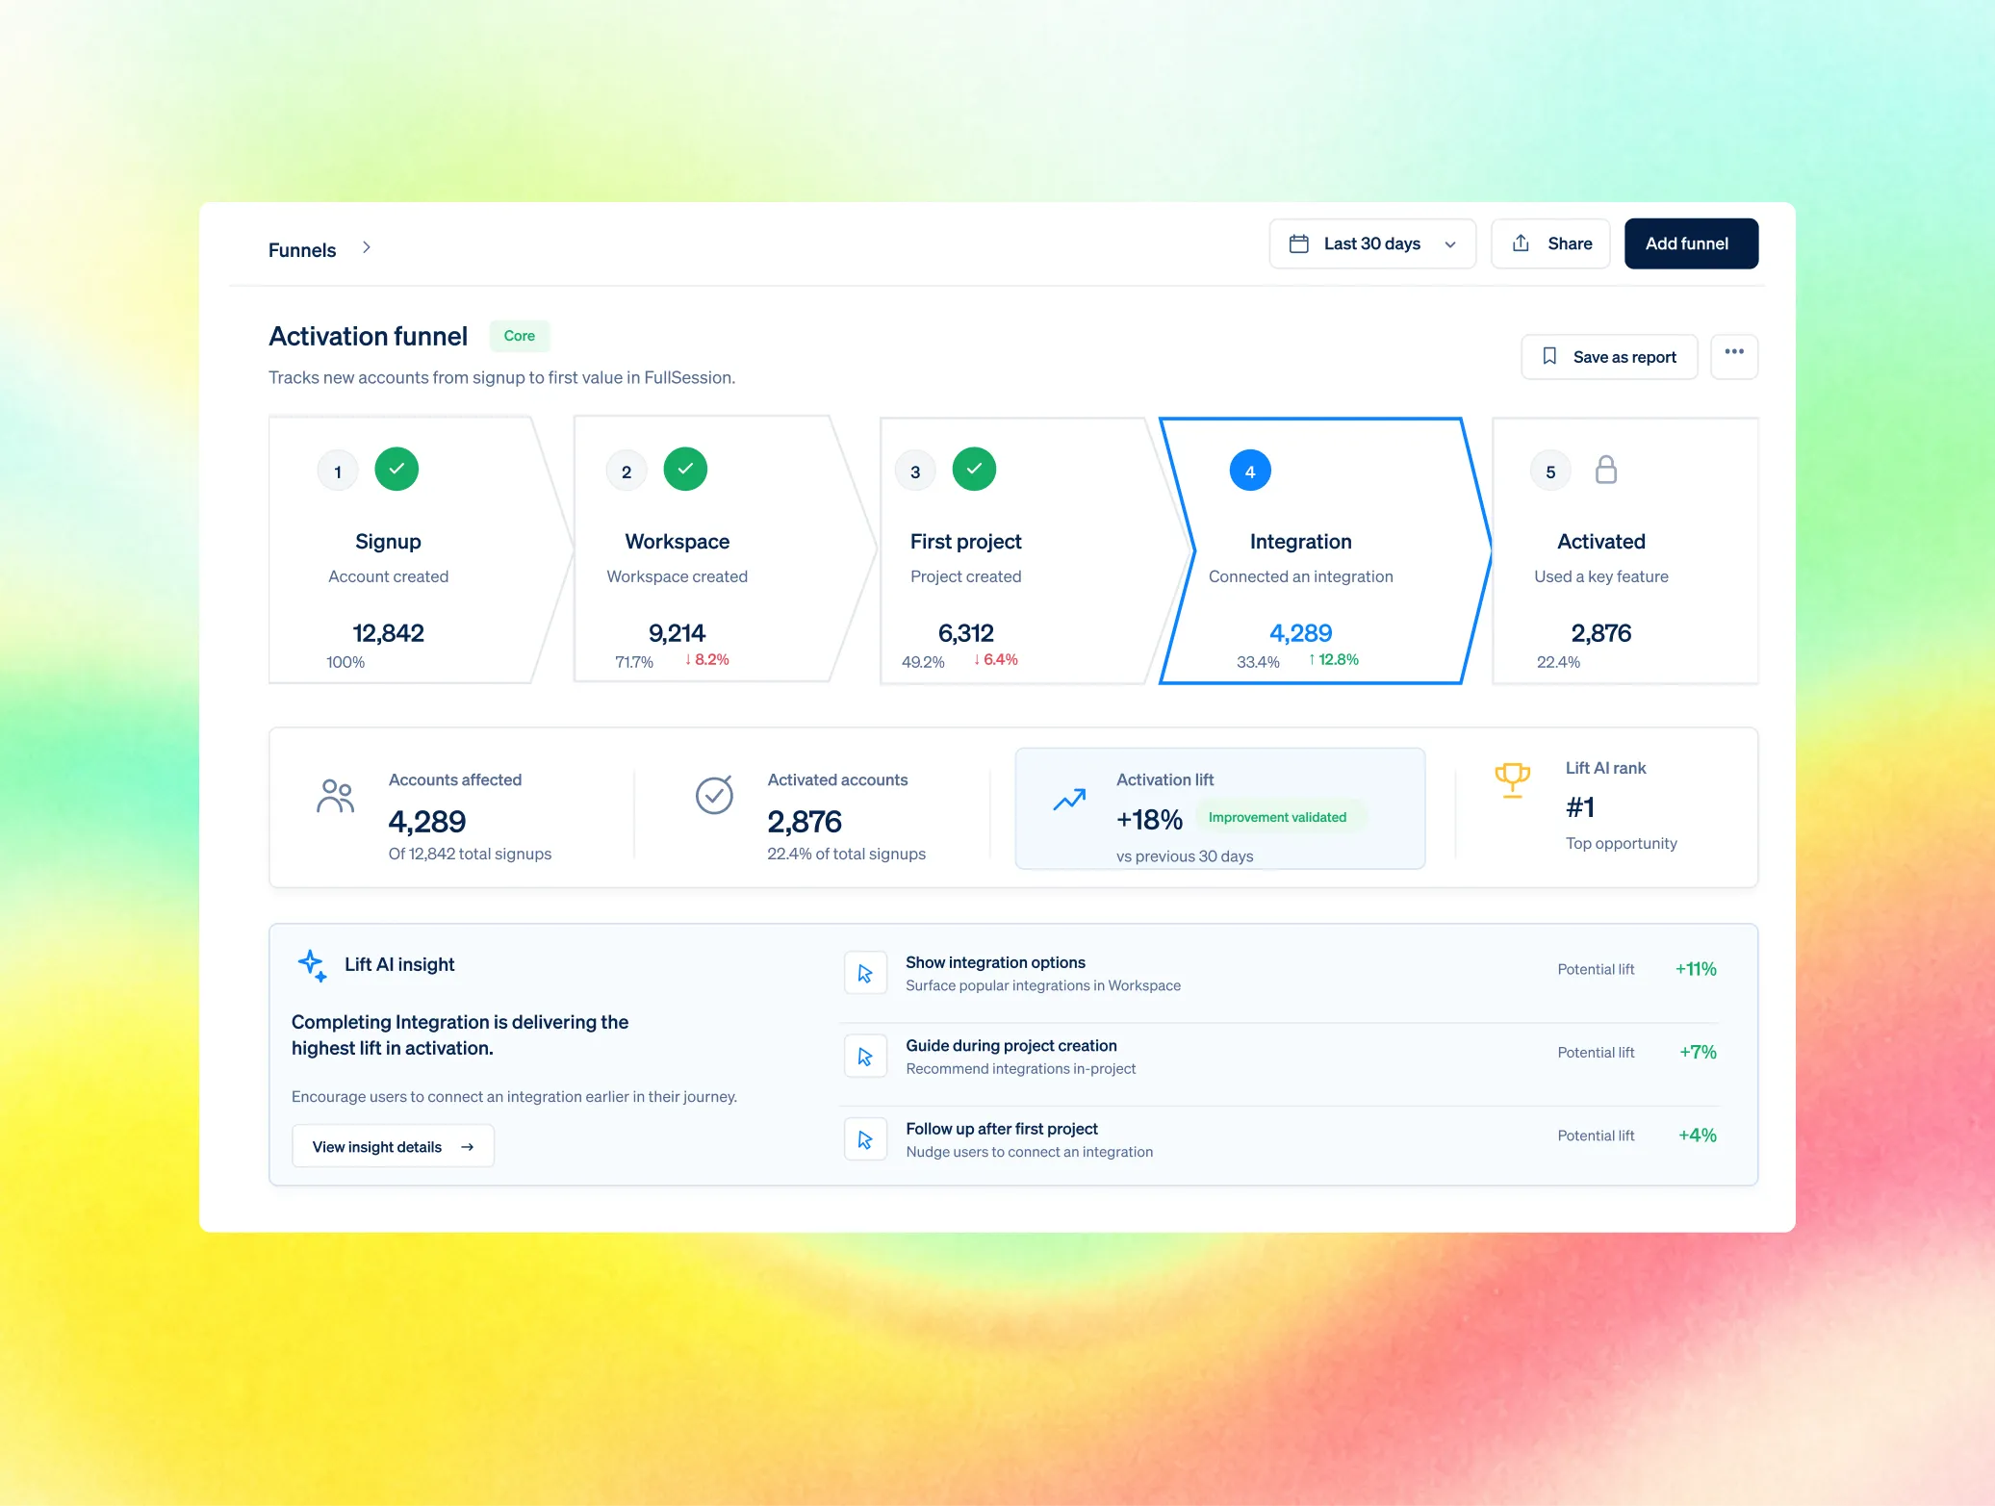
Task: Click the green checkmark on First project step
Action: click(x=974, y=470)
